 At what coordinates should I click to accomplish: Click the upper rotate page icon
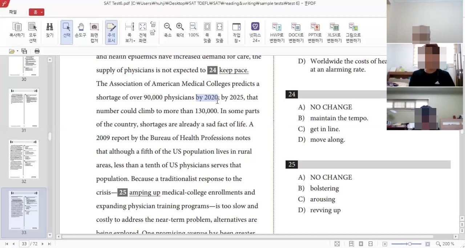[x=153, y=25]
